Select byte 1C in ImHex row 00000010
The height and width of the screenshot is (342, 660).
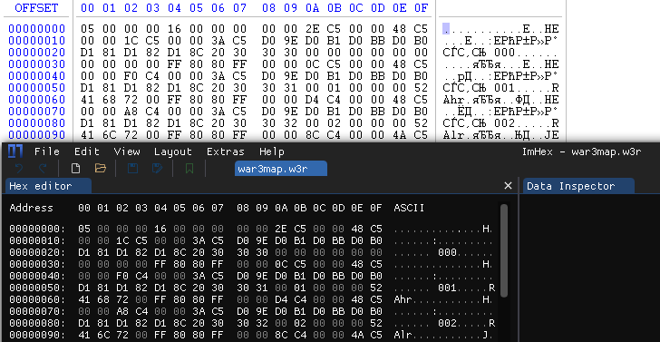click(x=122, y=241)
